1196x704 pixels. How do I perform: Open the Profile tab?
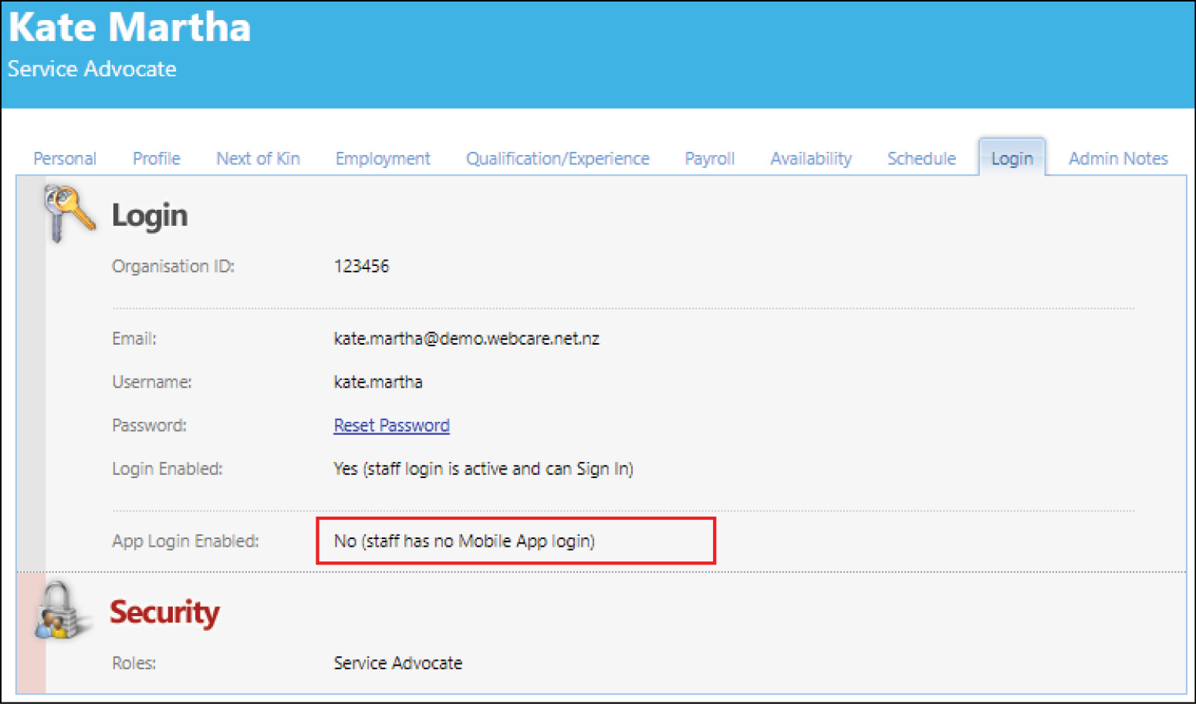coord(156,158)
